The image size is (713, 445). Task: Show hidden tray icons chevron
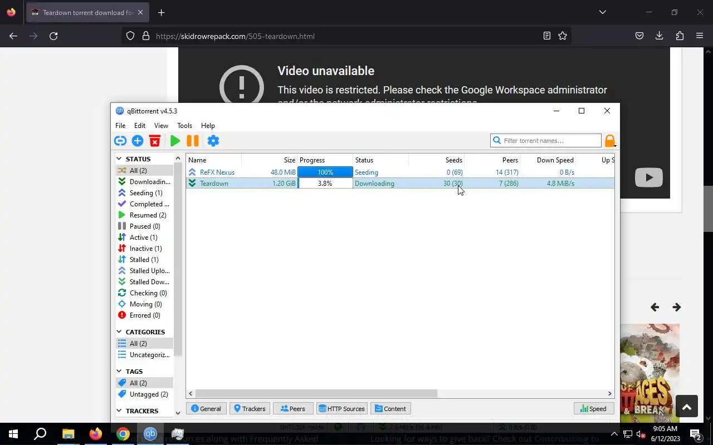click(614, 434)
